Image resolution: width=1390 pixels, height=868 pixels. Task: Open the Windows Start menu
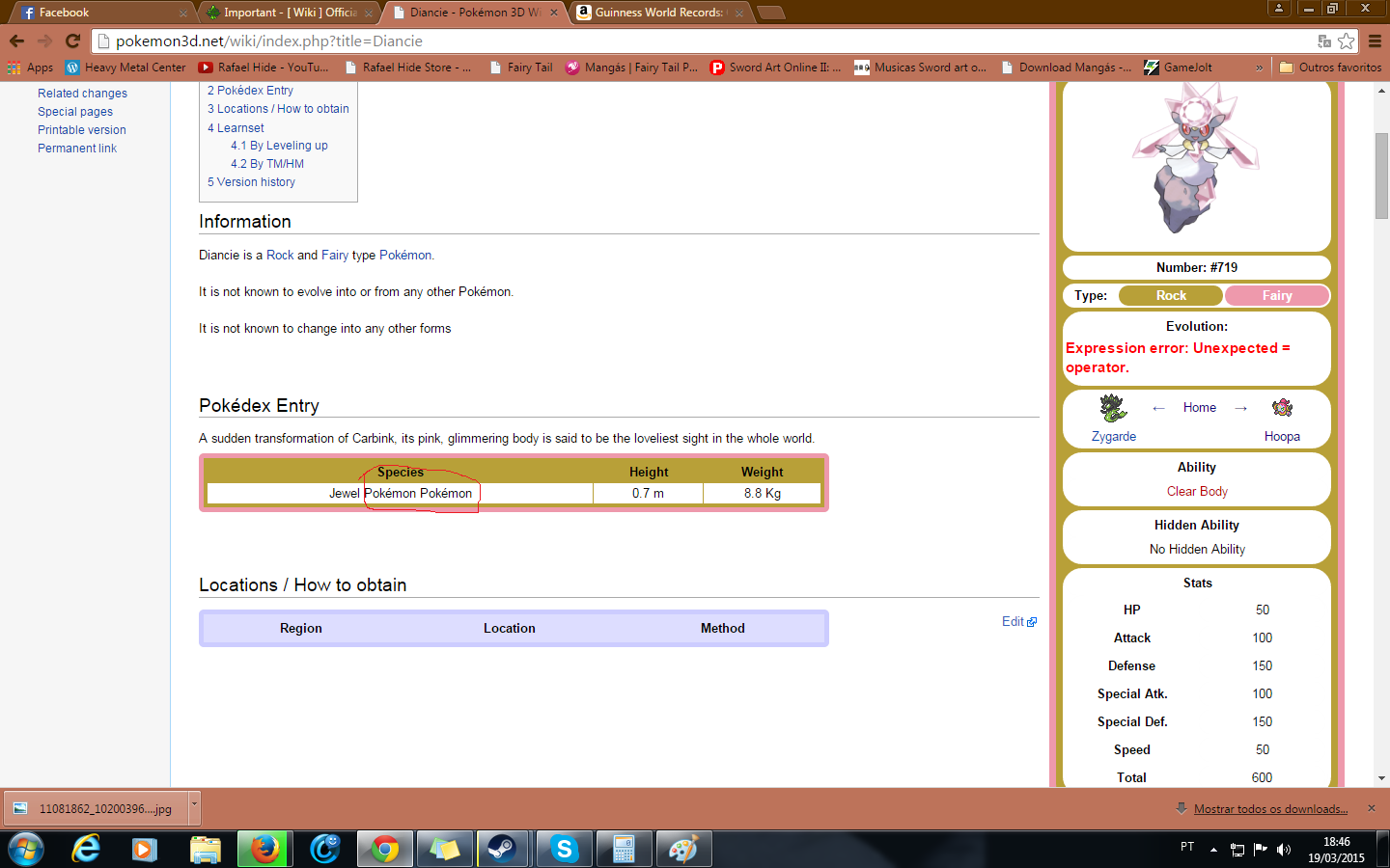(x=26, y=850)
